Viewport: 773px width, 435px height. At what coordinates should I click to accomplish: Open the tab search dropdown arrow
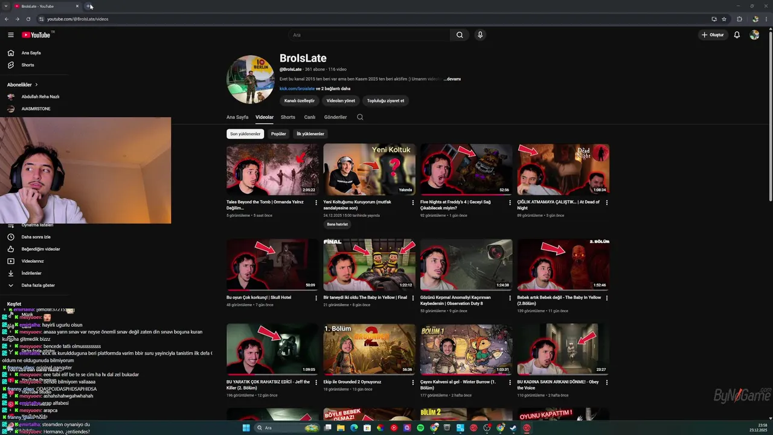[6, 6]
